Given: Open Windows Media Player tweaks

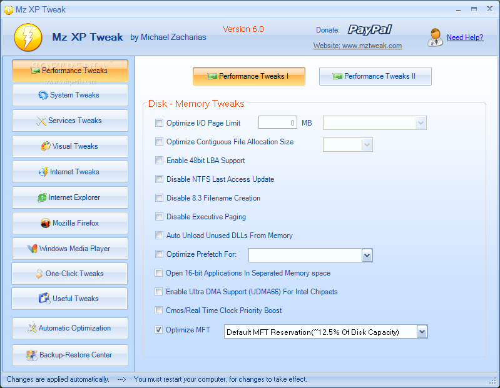Looking at the screenshot, I should click(x=70, y=249).
